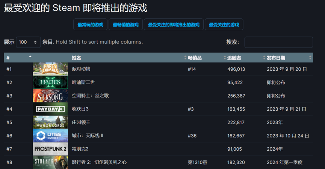Click the 哈迪斯二世 game name link

click(x=83, y=82)
